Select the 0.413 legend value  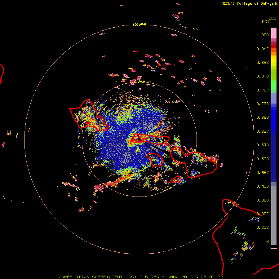(x=263, y=186)
